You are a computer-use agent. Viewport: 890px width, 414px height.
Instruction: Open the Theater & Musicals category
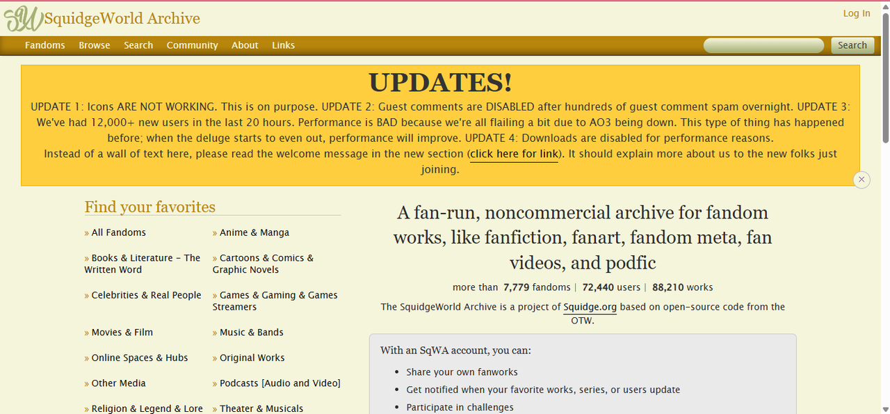tap(261, 408)
